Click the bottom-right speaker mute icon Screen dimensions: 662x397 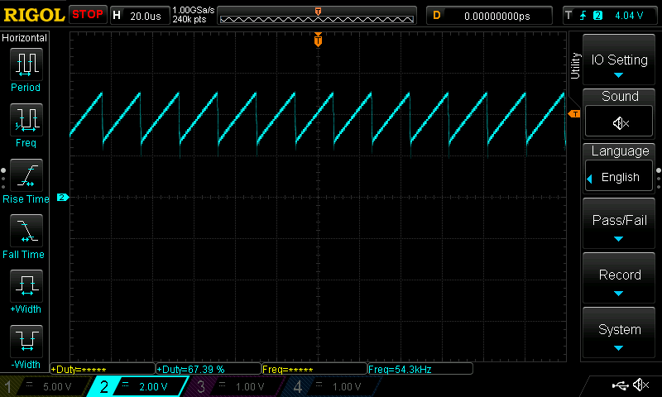click(x=640, y=385)
